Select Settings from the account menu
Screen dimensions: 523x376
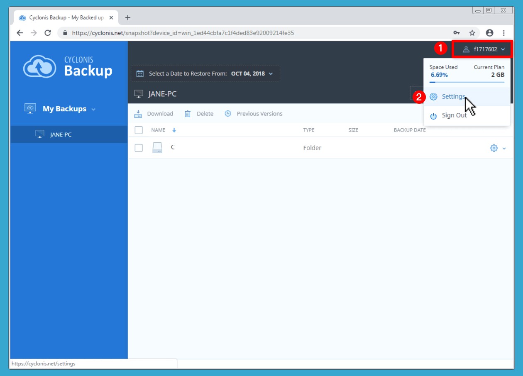[453, 97]
